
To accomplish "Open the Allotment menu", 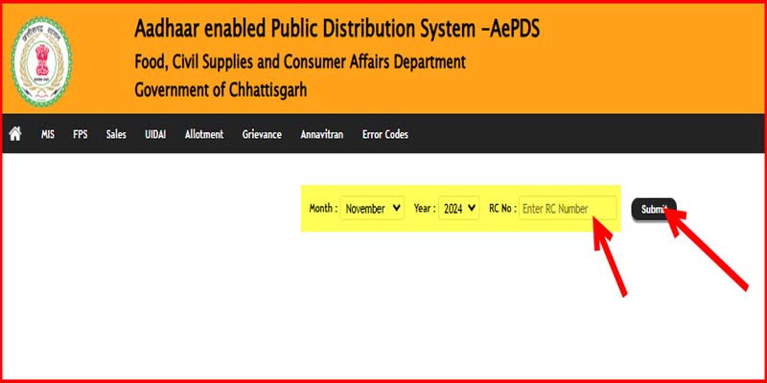I will (204, 134).
